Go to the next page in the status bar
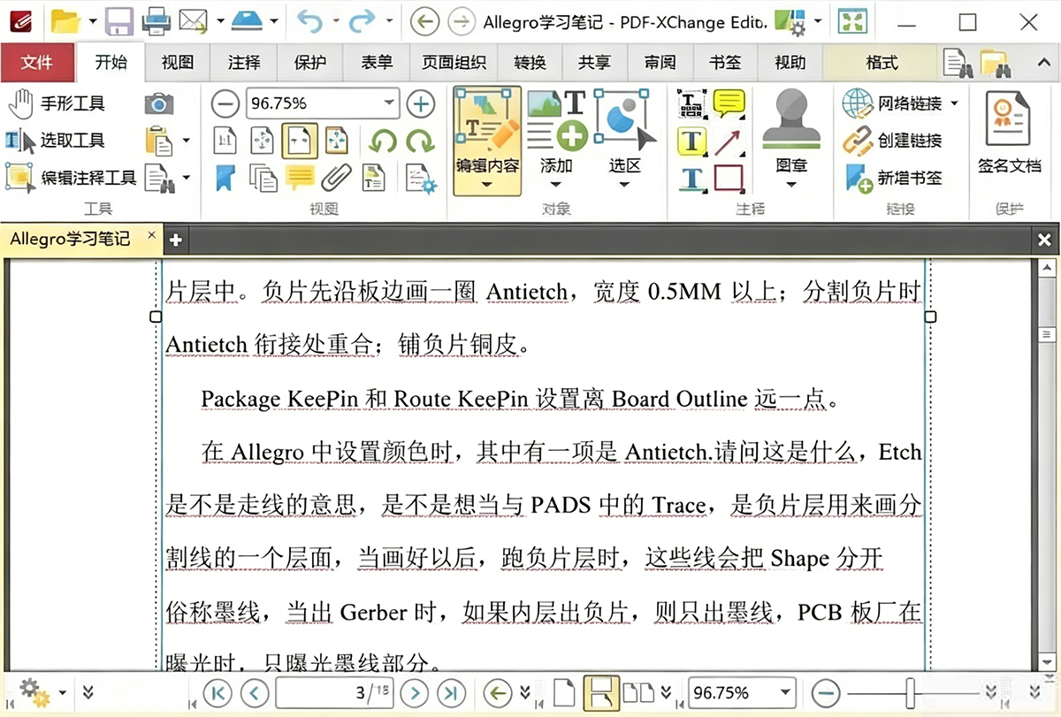1061x717 pixels. [x=415, y=692]
